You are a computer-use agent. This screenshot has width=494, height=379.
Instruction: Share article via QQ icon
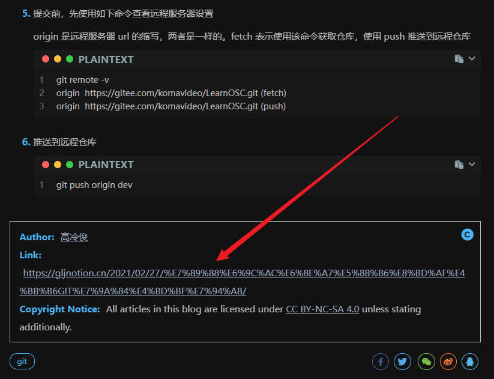coord(470,362)
